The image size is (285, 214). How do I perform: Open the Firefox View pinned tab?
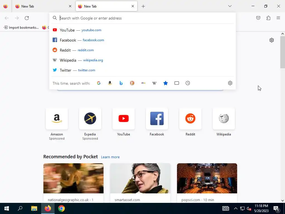click(x=6, y=6)
